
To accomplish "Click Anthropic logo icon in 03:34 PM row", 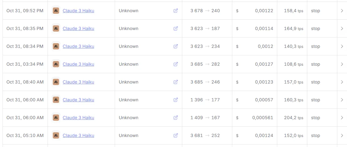I will pyautogui.click(x=56, y=64).
